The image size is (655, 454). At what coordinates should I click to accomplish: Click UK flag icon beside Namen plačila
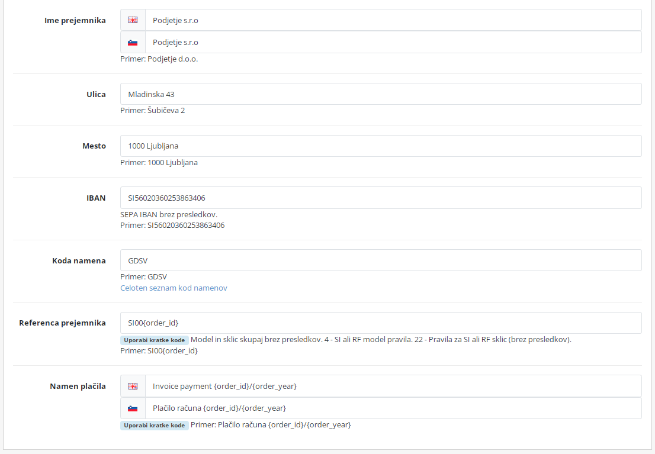(133, 386)
